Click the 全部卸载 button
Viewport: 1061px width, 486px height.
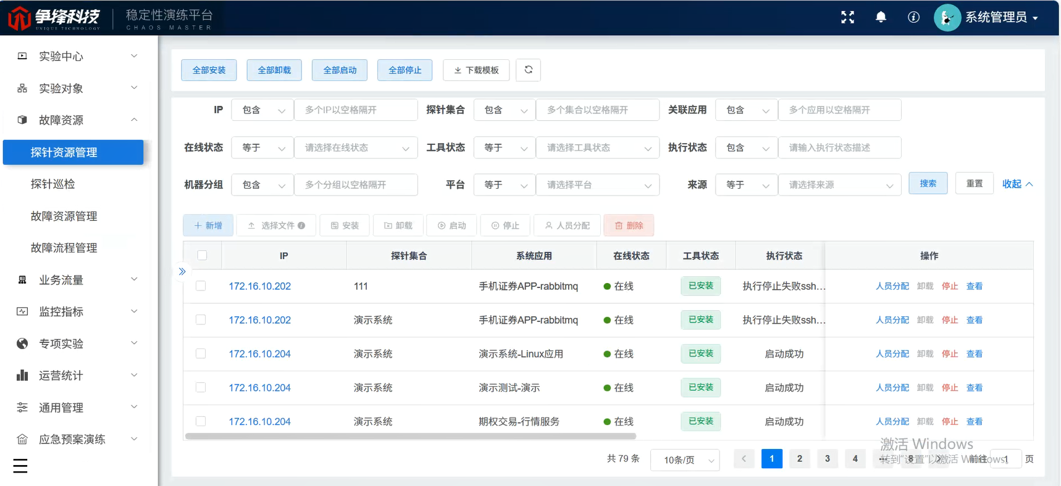274,70
